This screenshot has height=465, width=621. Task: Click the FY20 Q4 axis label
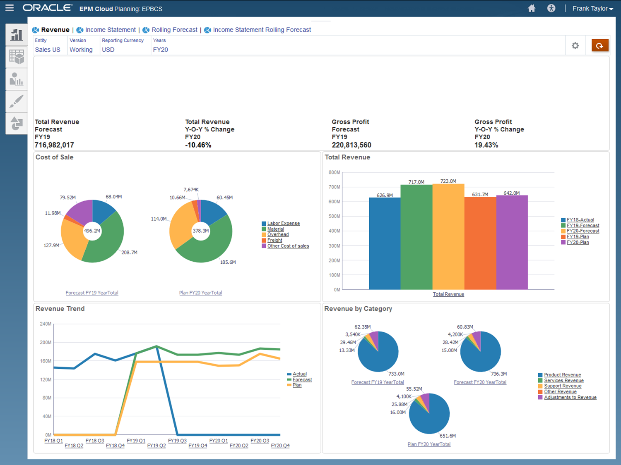point(280,446)
